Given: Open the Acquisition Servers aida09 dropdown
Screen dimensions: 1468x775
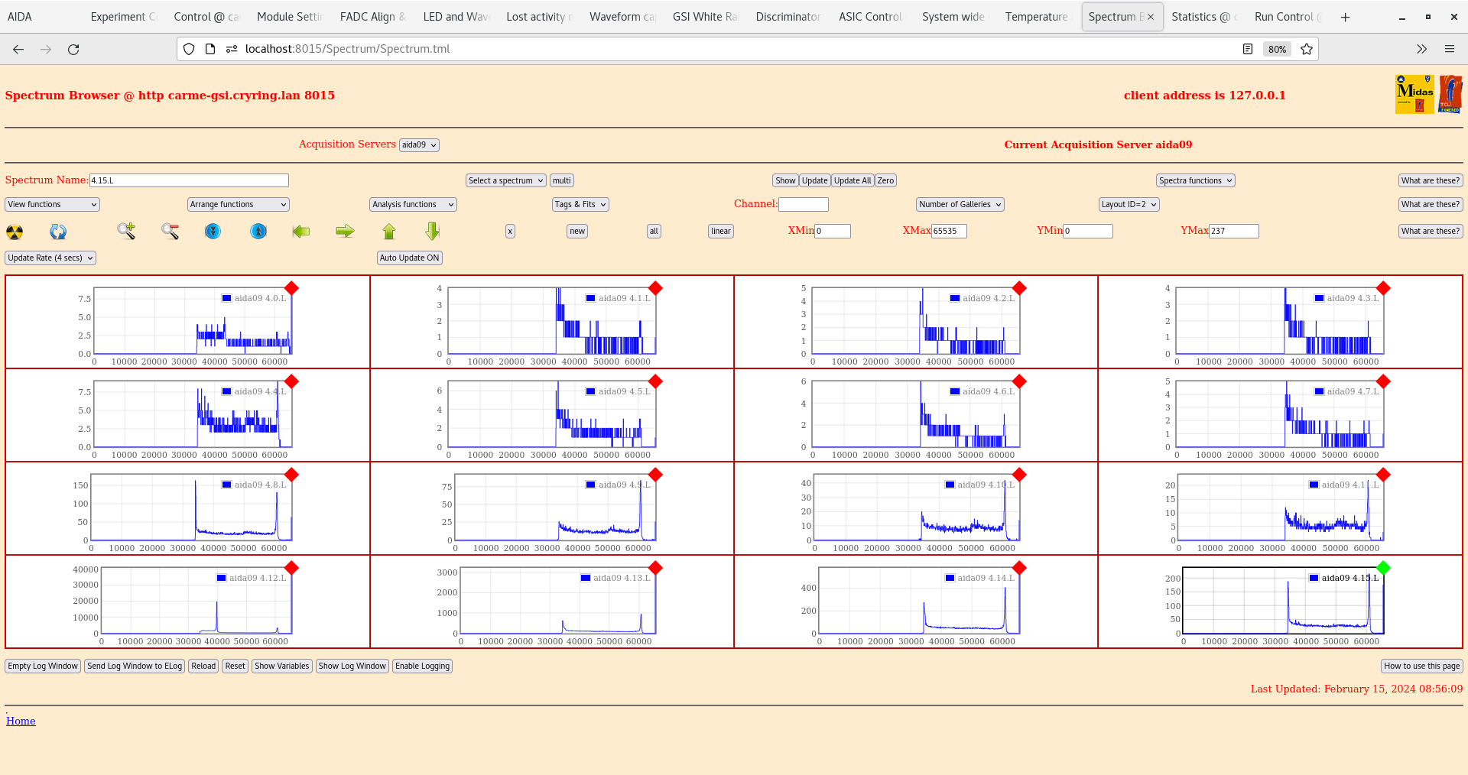Looking at the screenshot, I should tap(419, 145).
